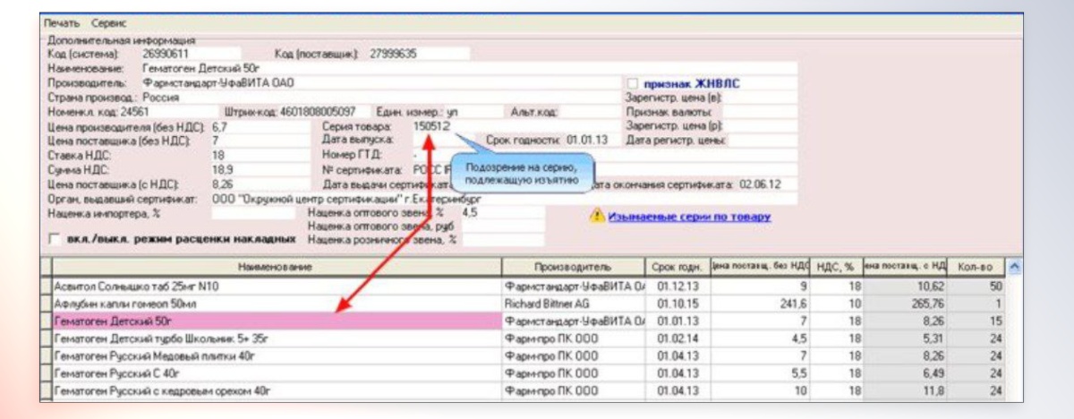The image size is (1074, 419).
Task: Open the Изымаемые серии по товару link
Action: [x=689, y=217]
